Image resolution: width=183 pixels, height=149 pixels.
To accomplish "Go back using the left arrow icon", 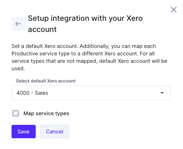I will [18, 24].
